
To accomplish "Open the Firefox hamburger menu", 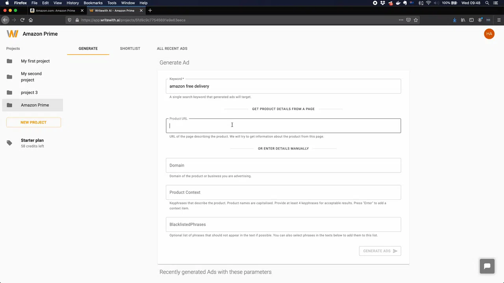I will click(499, 20).
